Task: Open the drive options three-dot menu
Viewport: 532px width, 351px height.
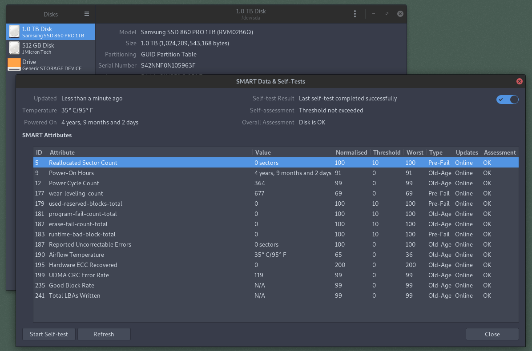Action: pyautogui.click(x=355, y=14)
